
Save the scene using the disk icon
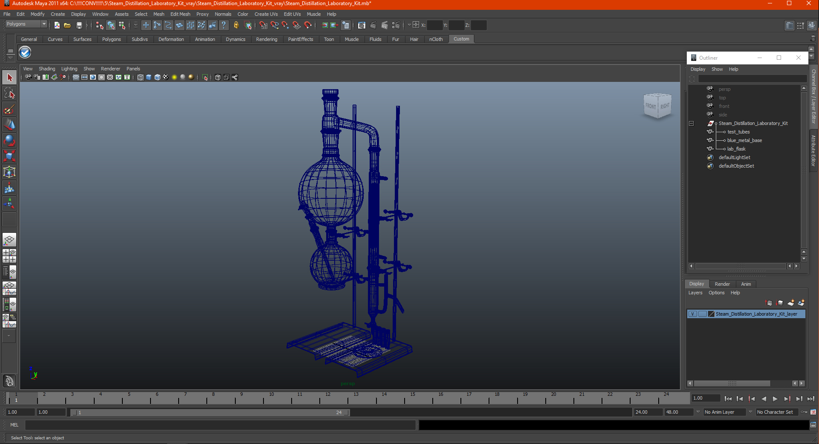(x=79, y=25)
